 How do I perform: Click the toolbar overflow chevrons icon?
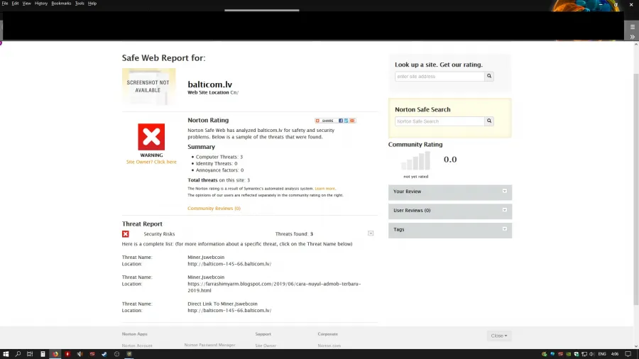(632, 37)
